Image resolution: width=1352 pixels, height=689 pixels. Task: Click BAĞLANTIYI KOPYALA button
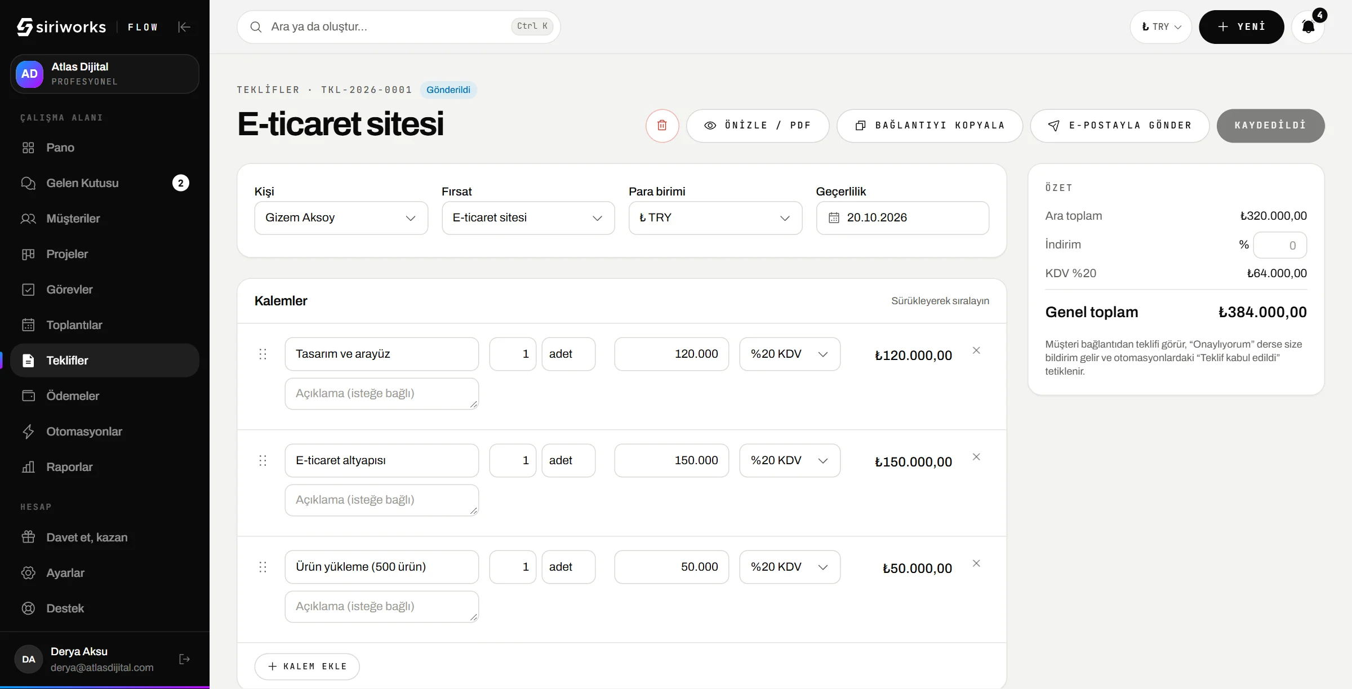[929, 125]
